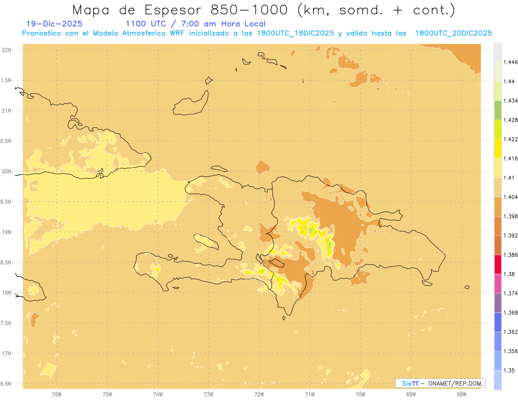518x400 pixels.
Task: Pick the purple swatch between 1.368 and 1.374
Action: (x=498, y=303)
